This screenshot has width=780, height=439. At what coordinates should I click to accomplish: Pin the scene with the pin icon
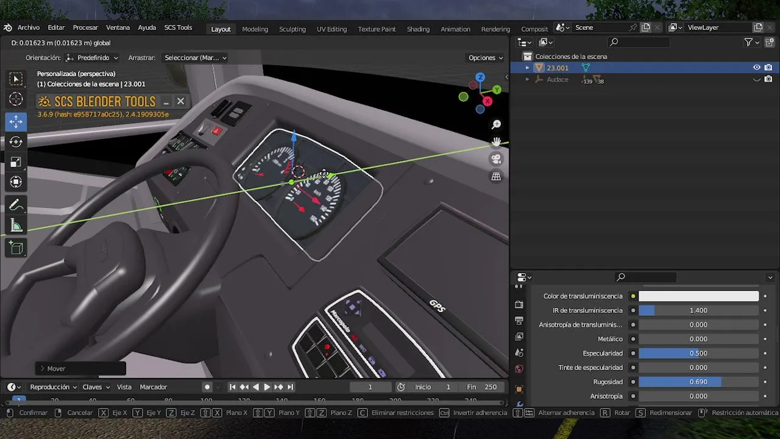633,27
